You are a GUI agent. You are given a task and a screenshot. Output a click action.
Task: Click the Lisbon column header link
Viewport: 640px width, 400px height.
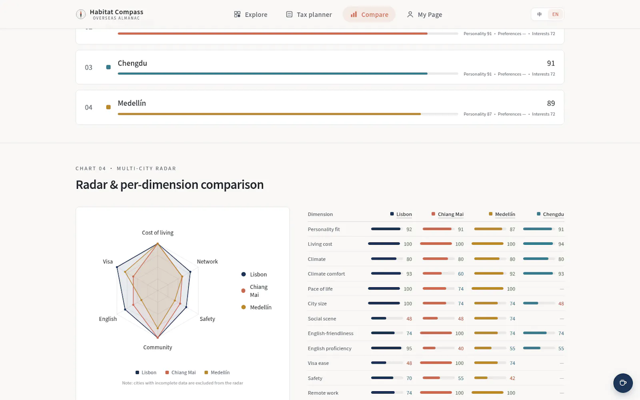pos(404,214)
